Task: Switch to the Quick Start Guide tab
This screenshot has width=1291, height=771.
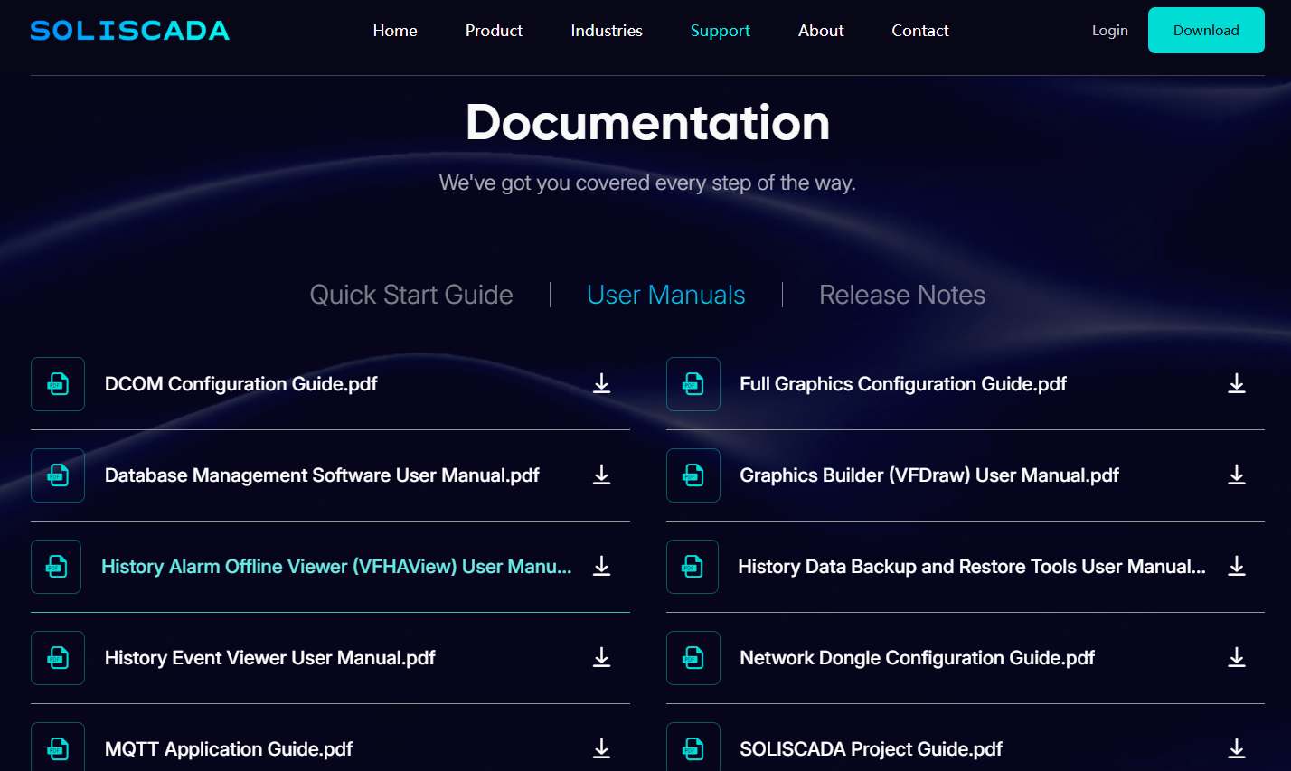Action: pyautogui.click(x=411, y=295)
